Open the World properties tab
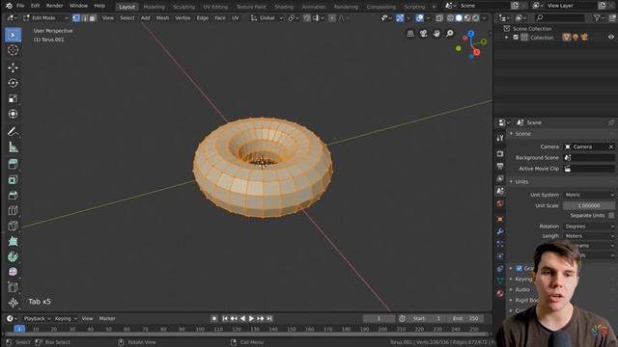The width and height of the screenshot is (618, 347). coord(500,203)
